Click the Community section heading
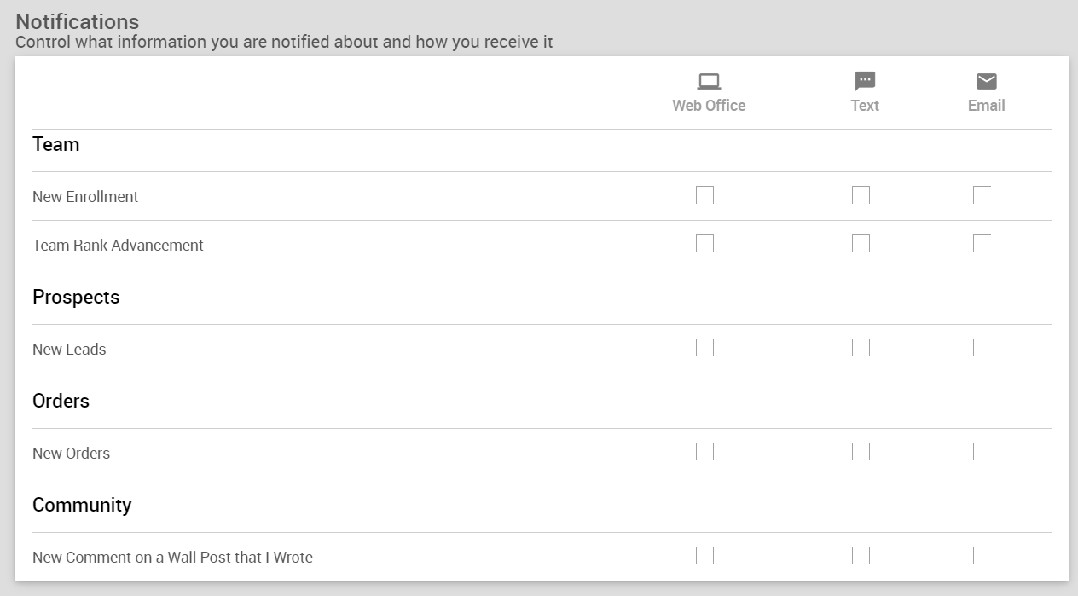Viewport: 1078px width, 596px height. coord(82,505)
